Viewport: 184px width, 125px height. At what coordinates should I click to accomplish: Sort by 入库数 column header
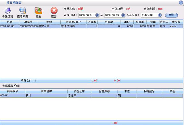coord(92,22)
